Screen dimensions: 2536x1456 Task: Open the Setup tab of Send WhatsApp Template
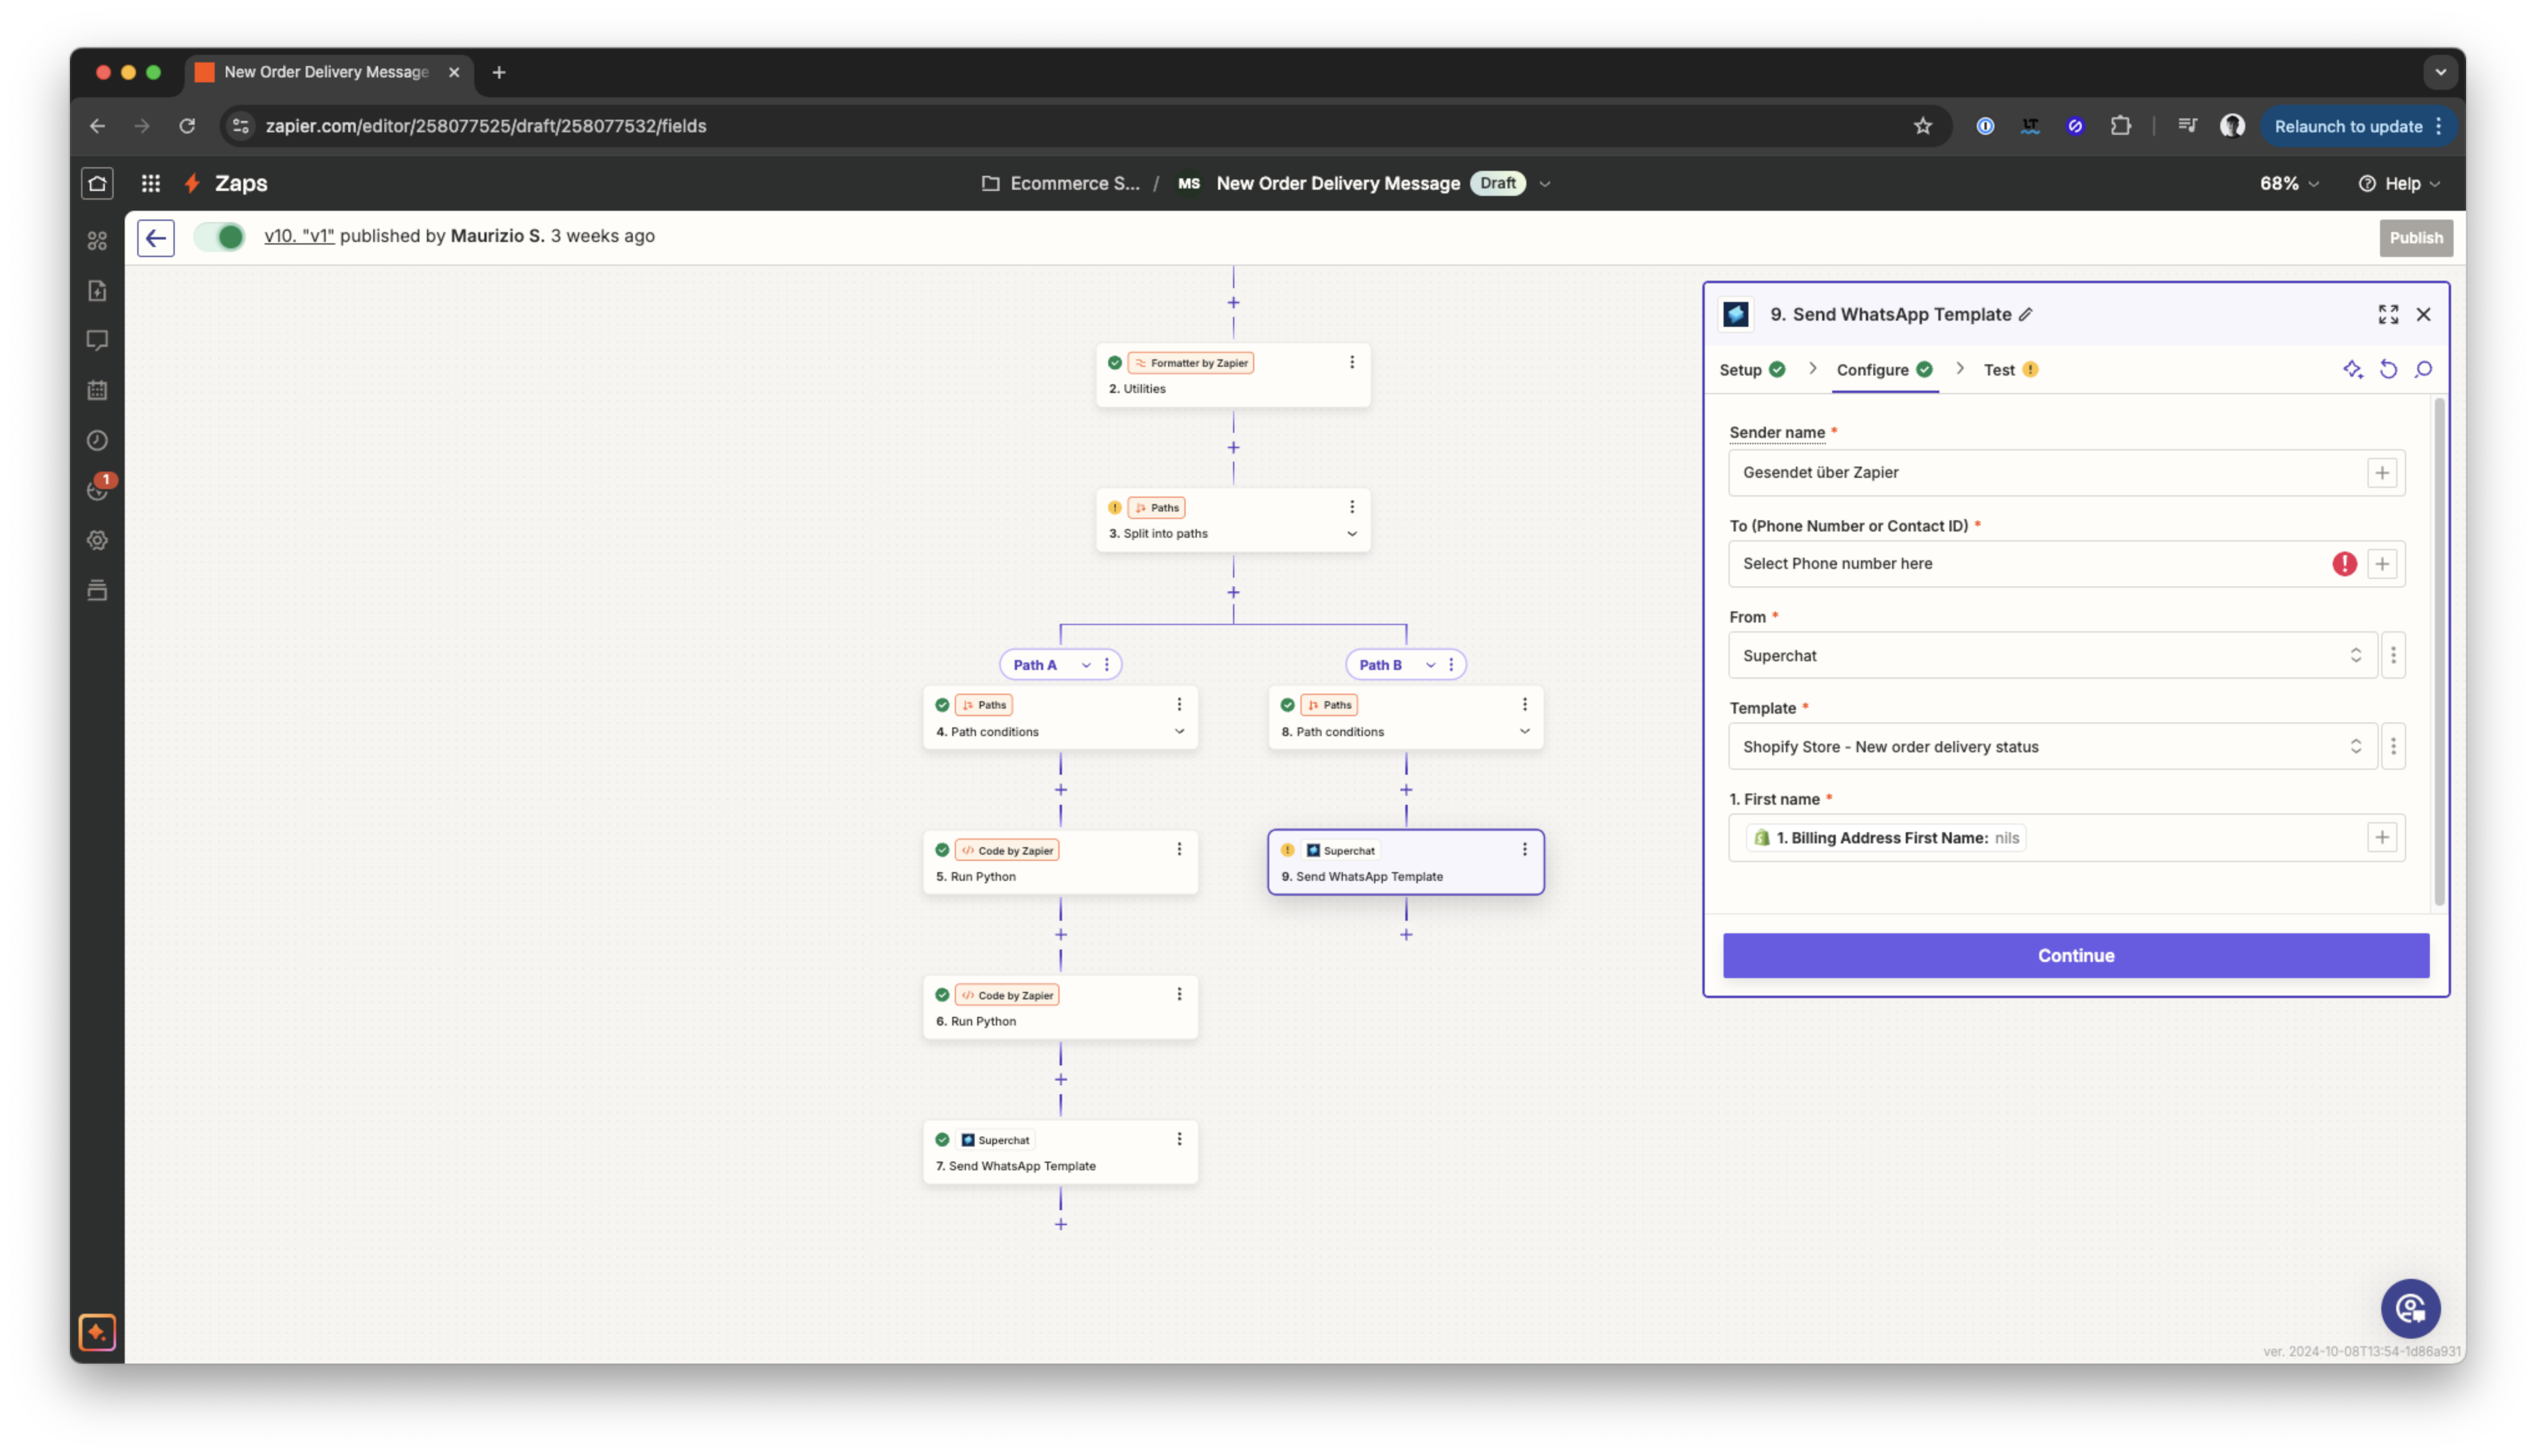(1741, 369)
